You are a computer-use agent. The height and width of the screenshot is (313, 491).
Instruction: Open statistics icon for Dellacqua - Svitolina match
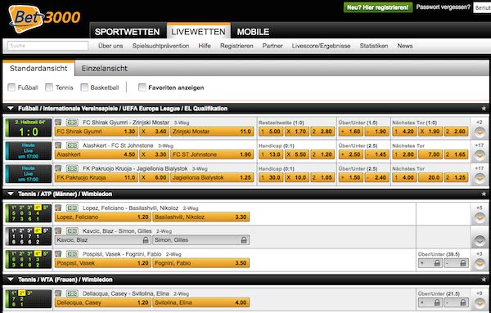point(58,293)
